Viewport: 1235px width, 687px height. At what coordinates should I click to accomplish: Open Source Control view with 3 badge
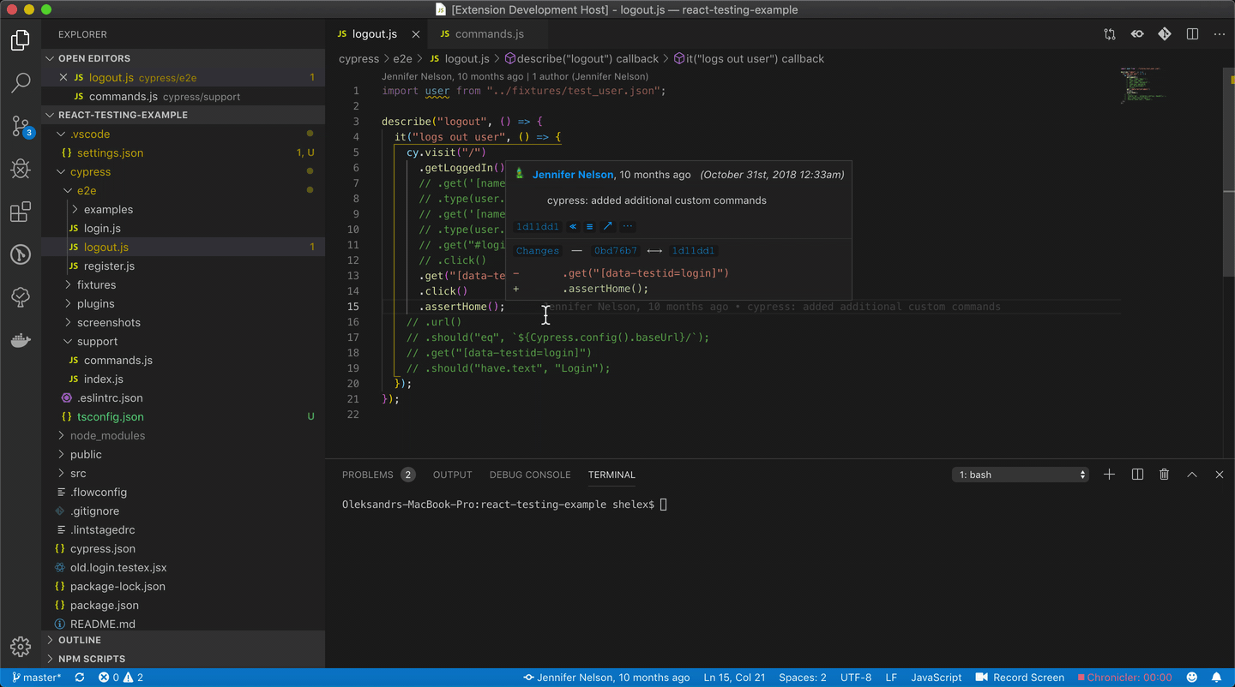(21, 126)
